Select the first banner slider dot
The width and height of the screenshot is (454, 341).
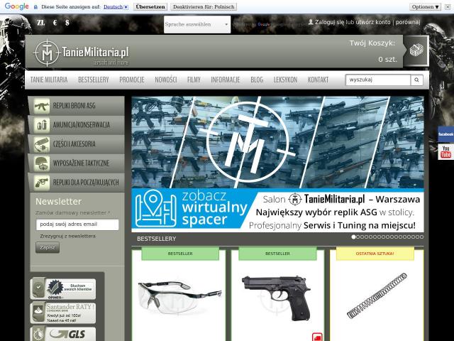(353, 237)
